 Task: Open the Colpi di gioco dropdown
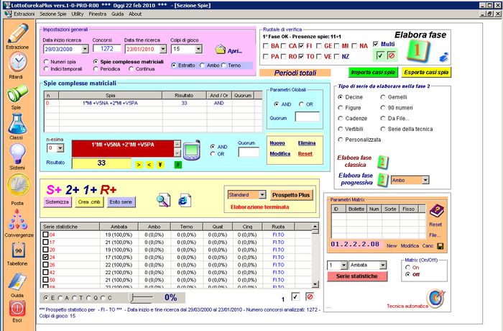pos(198,49)
